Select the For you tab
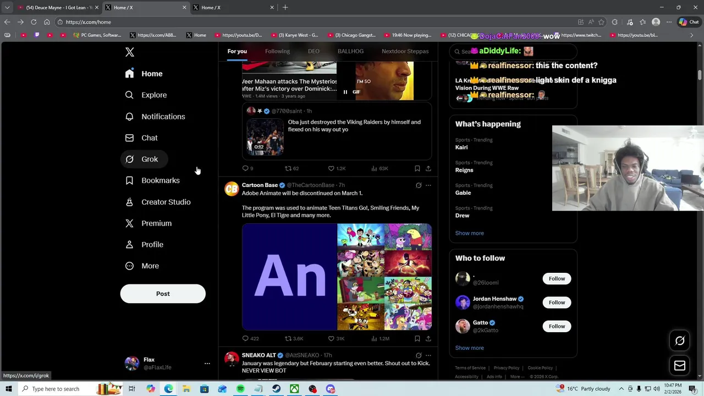 [x=237, y=51]
